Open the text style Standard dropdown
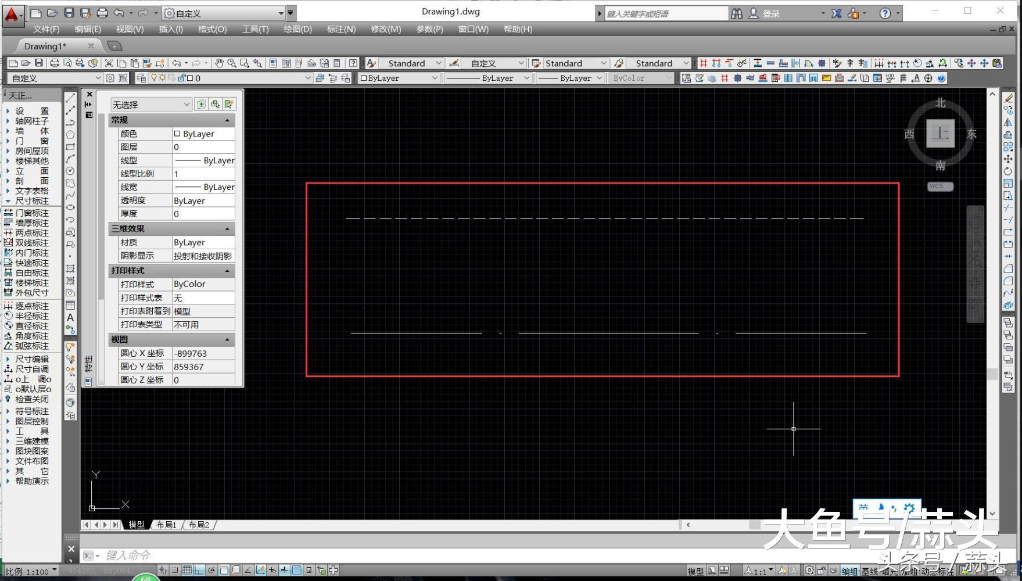This screenshot has width=1022, height=581. pyautogui.click(x=411, y=63)
